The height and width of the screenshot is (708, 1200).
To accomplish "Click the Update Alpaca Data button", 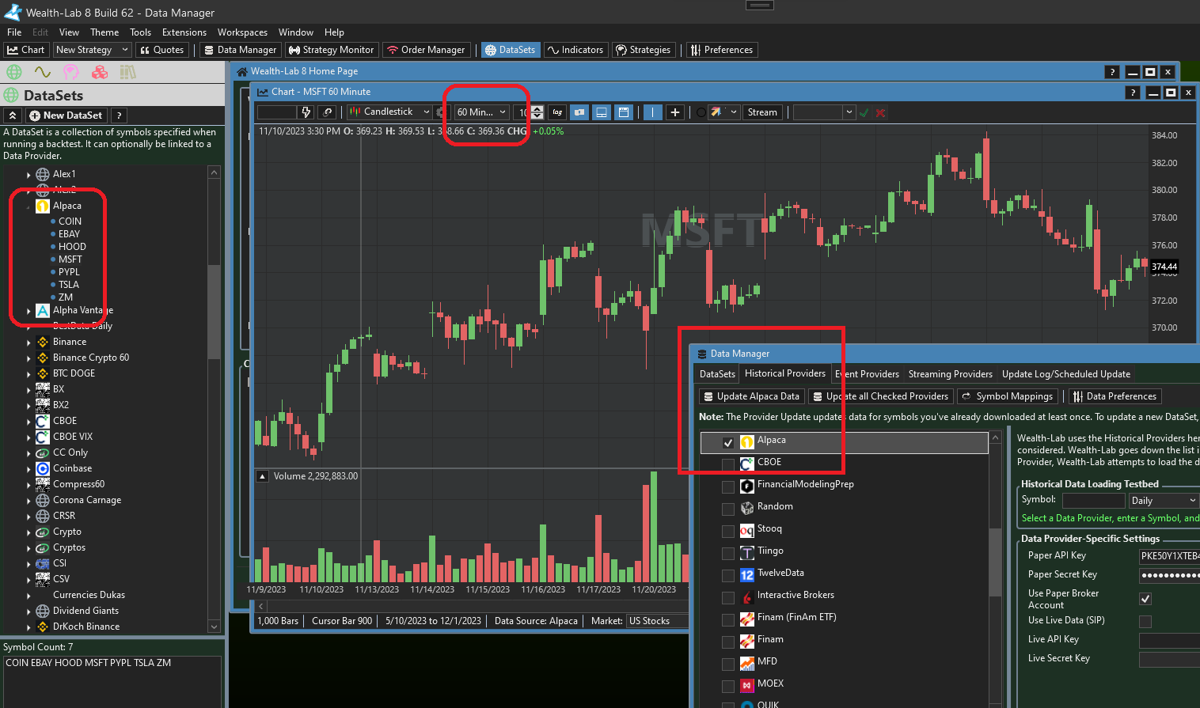I will [751, 396].
